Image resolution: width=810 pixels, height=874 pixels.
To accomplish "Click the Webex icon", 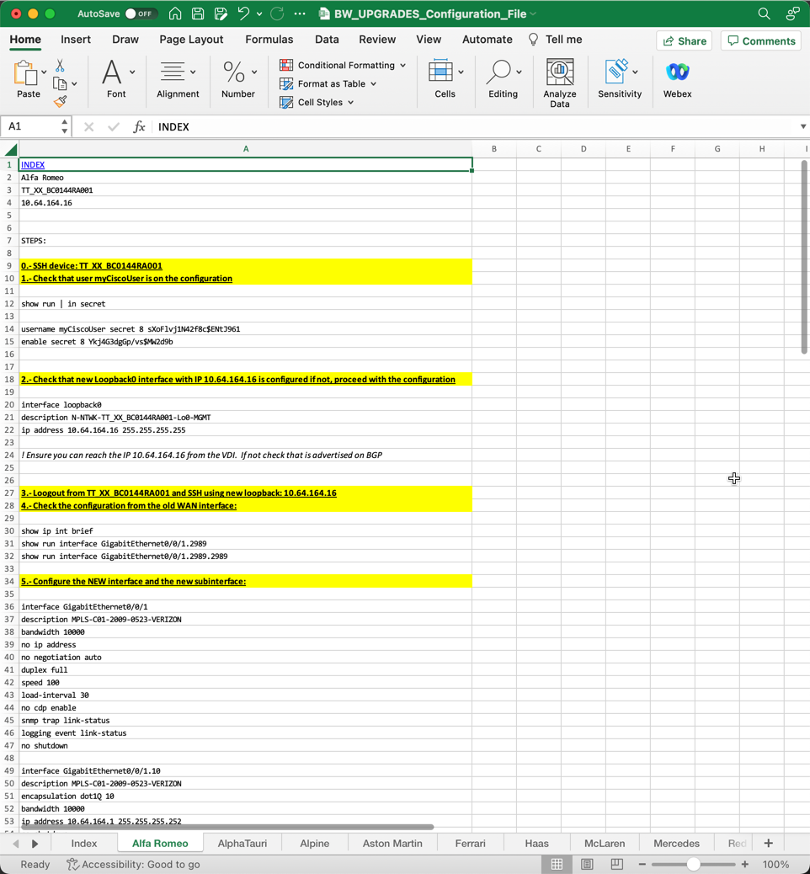I will click(677, 72).
